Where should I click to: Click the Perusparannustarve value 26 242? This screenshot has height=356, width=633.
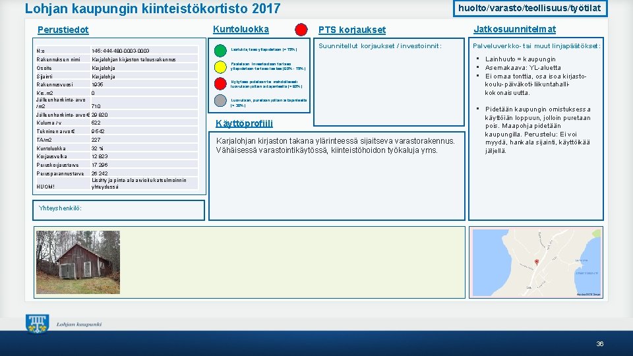(100, 173)
